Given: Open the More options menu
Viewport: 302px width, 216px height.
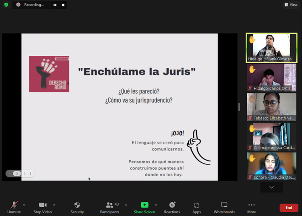Looking at the screenshot, I should pyautogui.click(x=252, y=207).
